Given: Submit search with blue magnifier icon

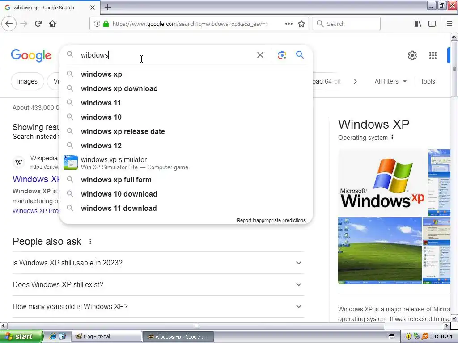Looking at the screenshot, I should tap(300, 54).
